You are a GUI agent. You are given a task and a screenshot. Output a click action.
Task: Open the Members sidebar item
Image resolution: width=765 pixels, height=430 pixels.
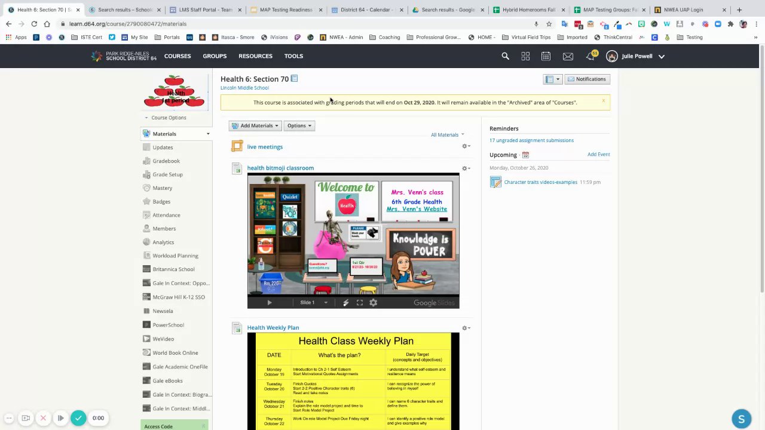pos(164,229)
